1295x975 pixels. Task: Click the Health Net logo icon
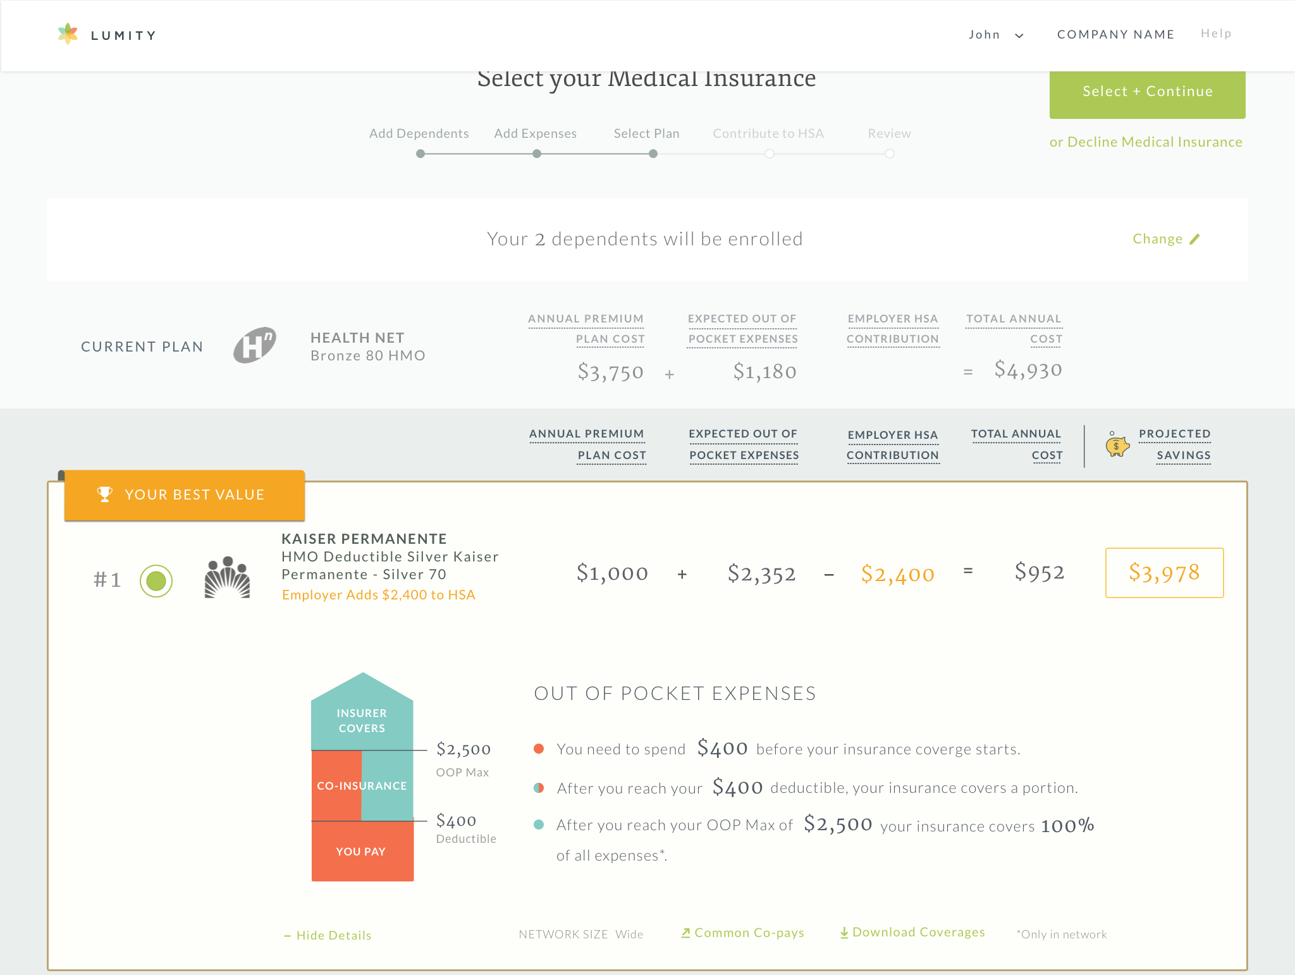[x=255, y=345]
